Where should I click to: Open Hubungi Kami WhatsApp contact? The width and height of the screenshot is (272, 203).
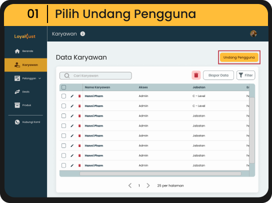click(27, 122)
